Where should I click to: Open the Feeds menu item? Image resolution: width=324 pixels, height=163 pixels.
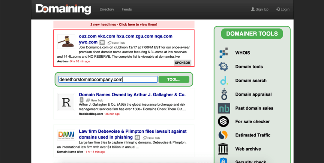click(127, 9)
